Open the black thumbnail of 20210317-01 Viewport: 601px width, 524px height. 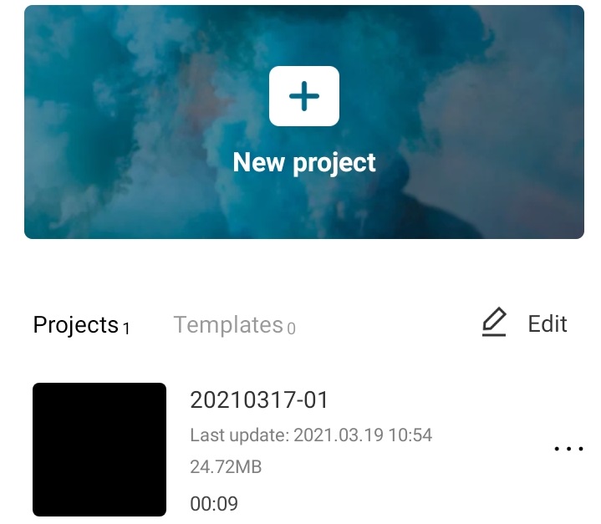click(x=99, y=450)
